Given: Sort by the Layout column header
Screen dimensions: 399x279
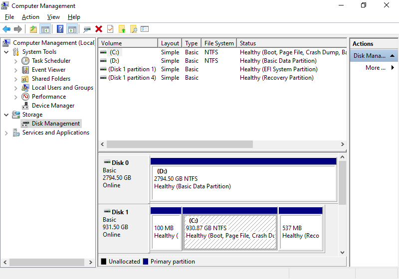Looking at the screenshot, I should tap(170, 43).
